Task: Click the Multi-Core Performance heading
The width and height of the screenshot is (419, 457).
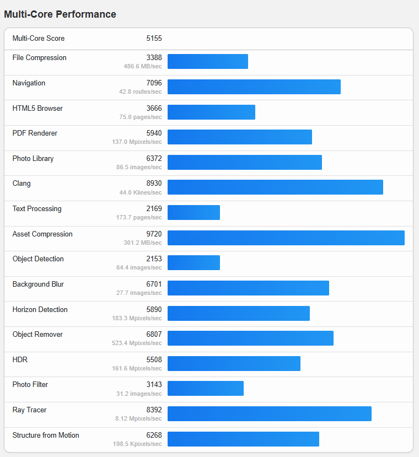Action: pos(60,14)
